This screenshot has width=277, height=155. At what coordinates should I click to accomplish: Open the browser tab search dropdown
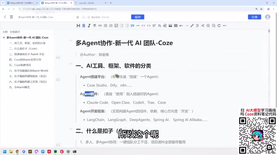coord(3,3)
